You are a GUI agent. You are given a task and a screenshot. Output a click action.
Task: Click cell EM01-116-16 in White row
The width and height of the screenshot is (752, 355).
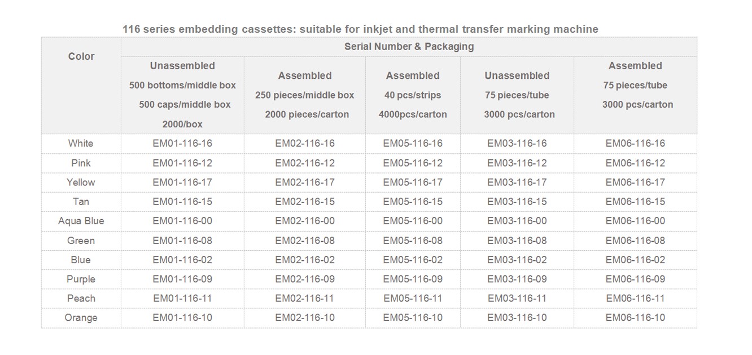(182, 143)
